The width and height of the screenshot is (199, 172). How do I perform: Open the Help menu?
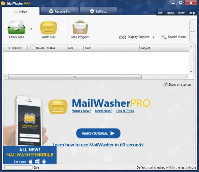click(x=192, y=13)
